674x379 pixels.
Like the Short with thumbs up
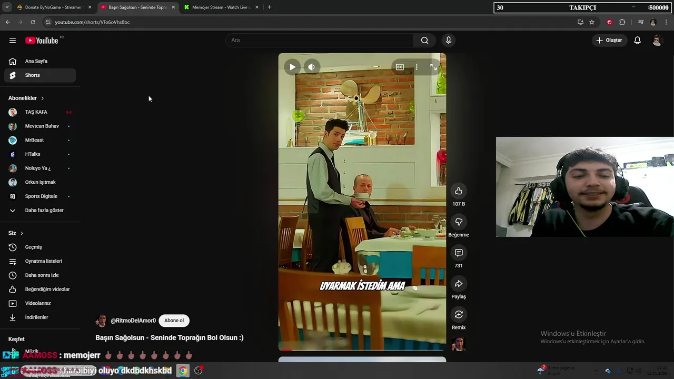459,191
